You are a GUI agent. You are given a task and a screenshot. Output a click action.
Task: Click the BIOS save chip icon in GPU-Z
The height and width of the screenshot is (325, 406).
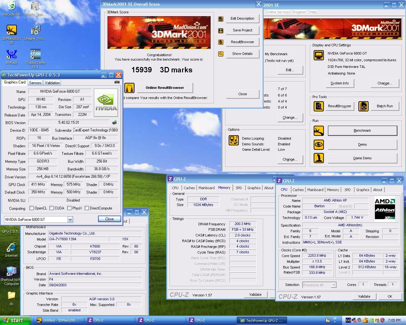(x=115, y=122)
